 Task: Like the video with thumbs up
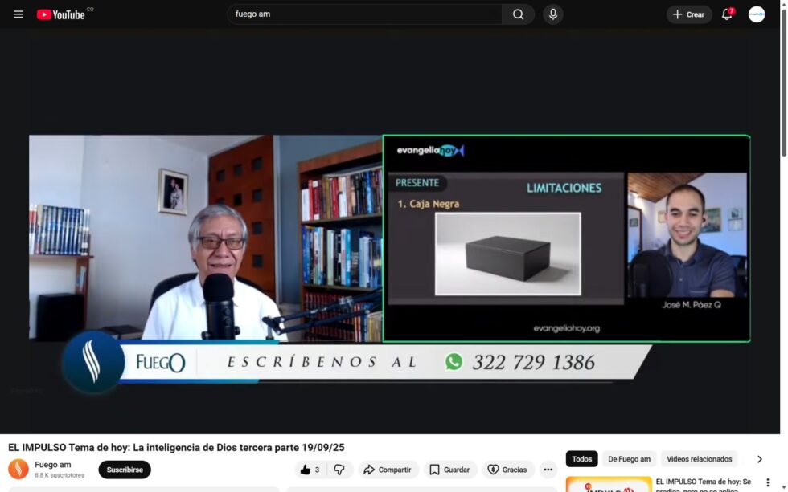pyautogui.click(x=310, y=470)
